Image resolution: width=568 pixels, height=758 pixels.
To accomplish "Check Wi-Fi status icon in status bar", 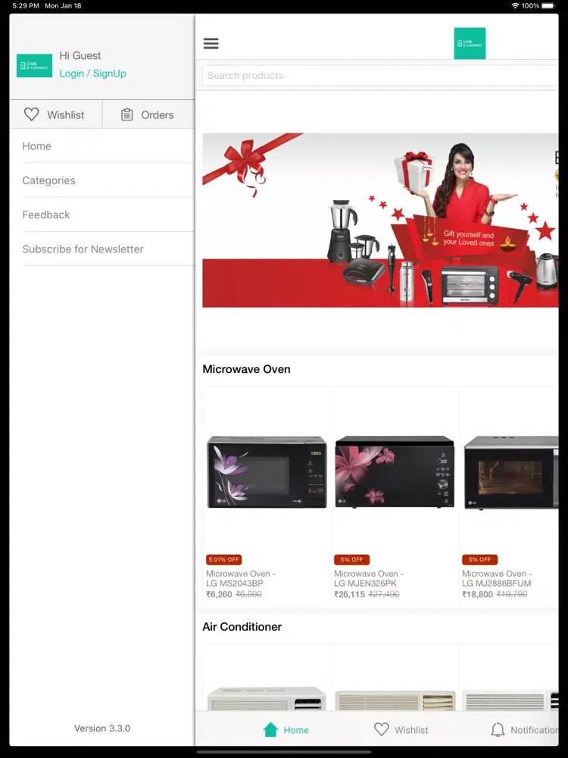I will tap(515, 6).
